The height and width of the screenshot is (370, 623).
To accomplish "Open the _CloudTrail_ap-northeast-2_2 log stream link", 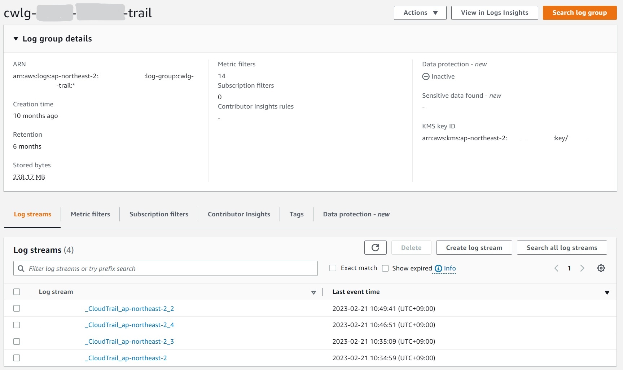I will pos(130,309).
